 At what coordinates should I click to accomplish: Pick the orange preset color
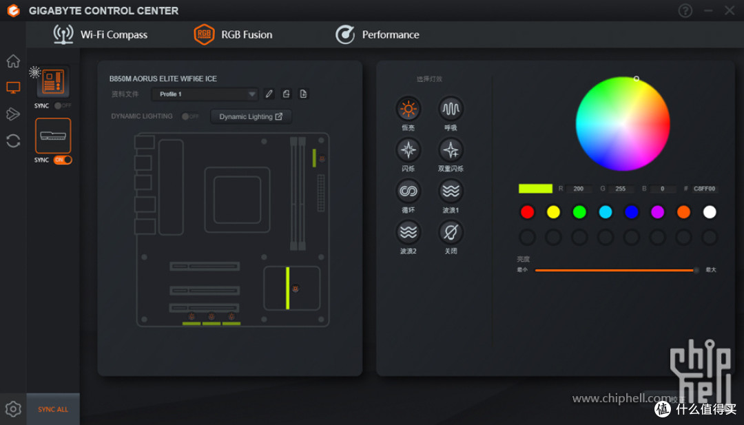tap(684, 212)
